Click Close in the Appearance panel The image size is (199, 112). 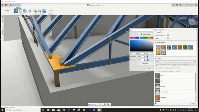pyautogui.click(x=193, y=104)
